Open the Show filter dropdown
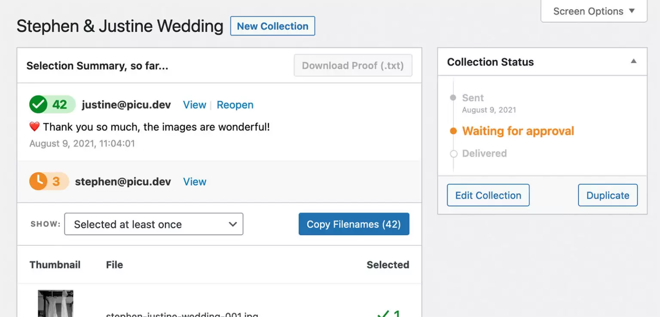 coord(154,224)
